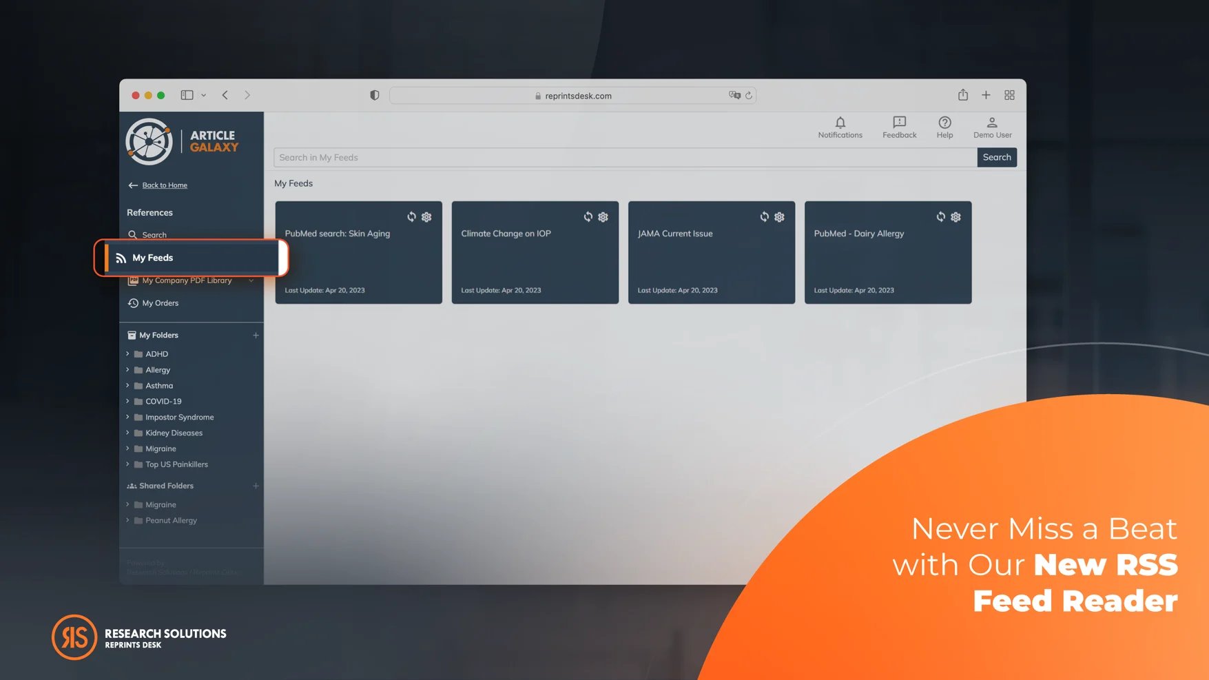The image size is (1209, 680).
Task: Expand the Allergy folder
Action: (127, 369)
